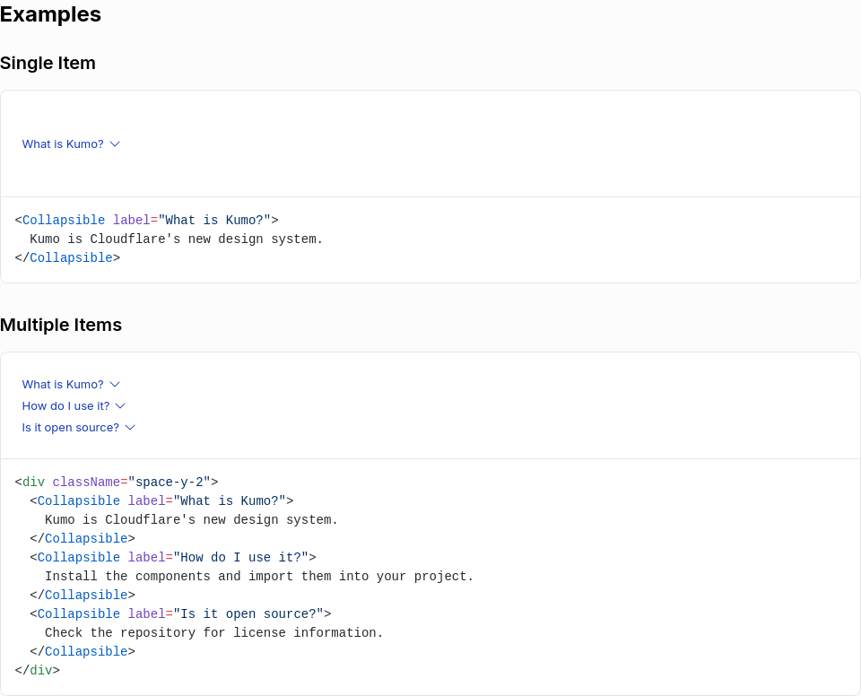Click "Kumo is Cloudflare's new design system." in Multiple Items code
This screenshot has width=861, height=696.
pyautogui.click(x=192, y=519)
